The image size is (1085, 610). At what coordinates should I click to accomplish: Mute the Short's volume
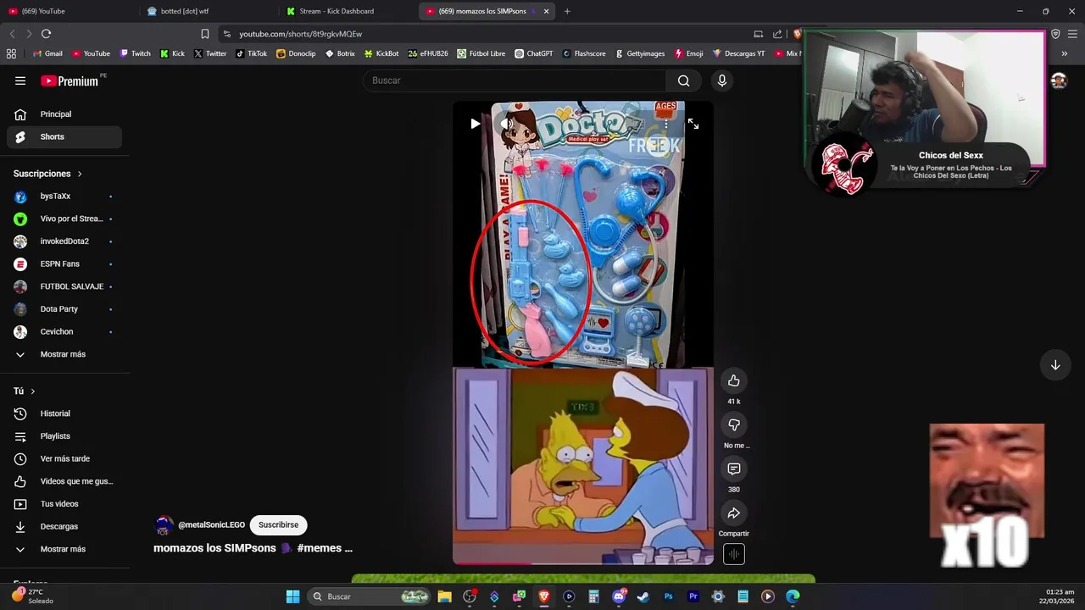pos(506,124)
